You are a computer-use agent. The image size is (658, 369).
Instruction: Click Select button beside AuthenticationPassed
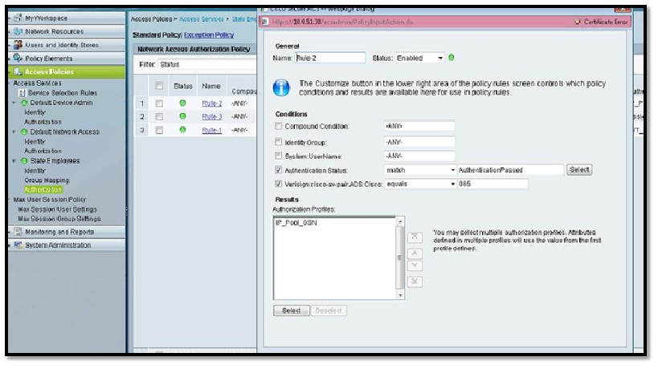click(x=579, y=169)
